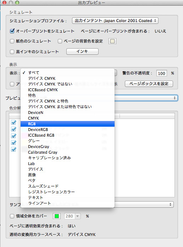Click ページボックスを設定 button
This screenshot has width=183, height=247.
(x=149, y=84)
